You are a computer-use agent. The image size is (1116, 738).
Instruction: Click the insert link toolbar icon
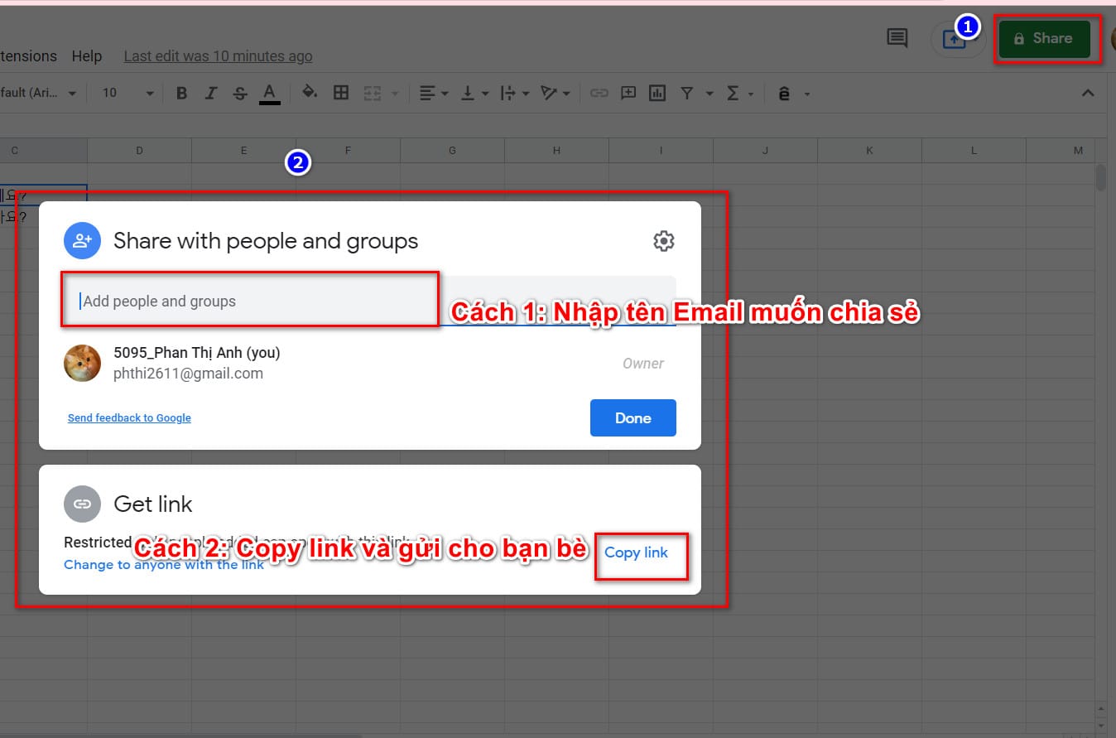(599, 93)
